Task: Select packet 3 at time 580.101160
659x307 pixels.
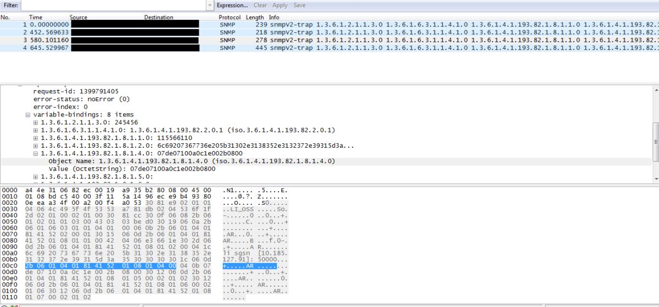Action: click(329, 40)
